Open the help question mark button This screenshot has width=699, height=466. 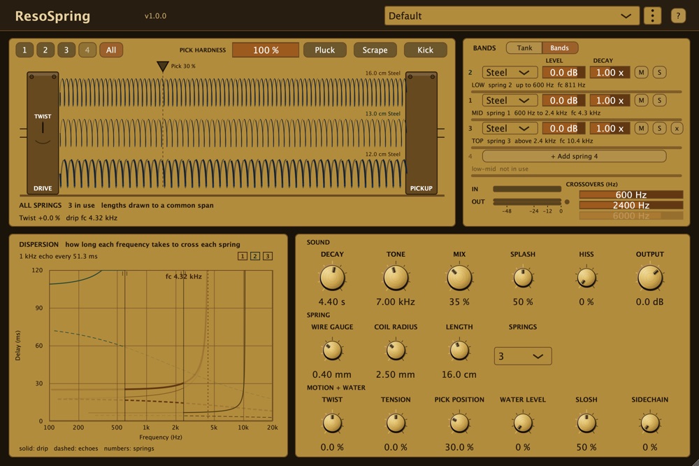(678, 16)
